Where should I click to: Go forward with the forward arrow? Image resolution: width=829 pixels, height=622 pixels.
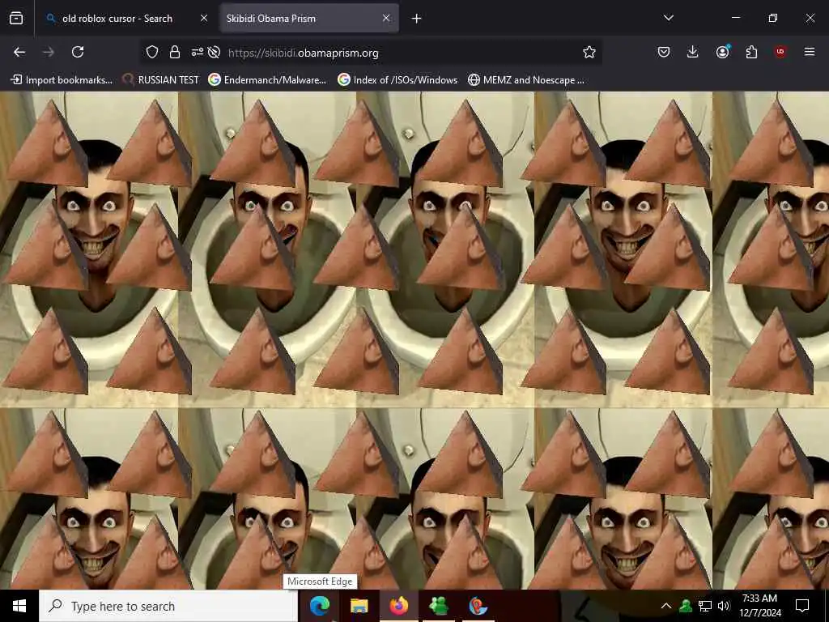click(x=48, y=52)
